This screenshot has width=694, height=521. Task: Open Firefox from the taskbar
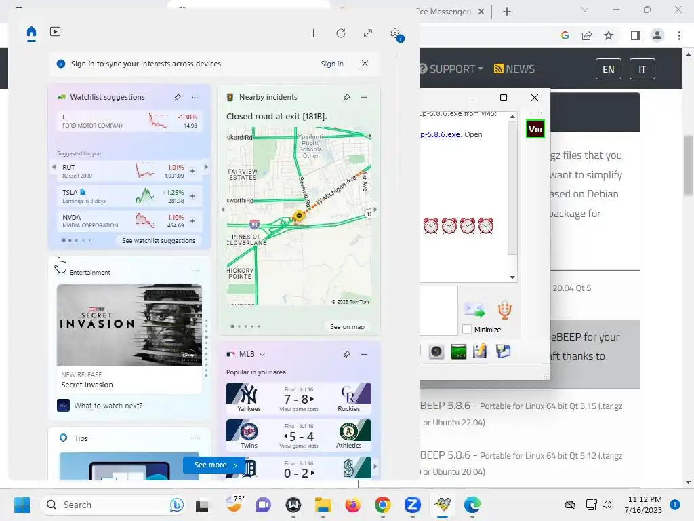(x=352, y=505)
